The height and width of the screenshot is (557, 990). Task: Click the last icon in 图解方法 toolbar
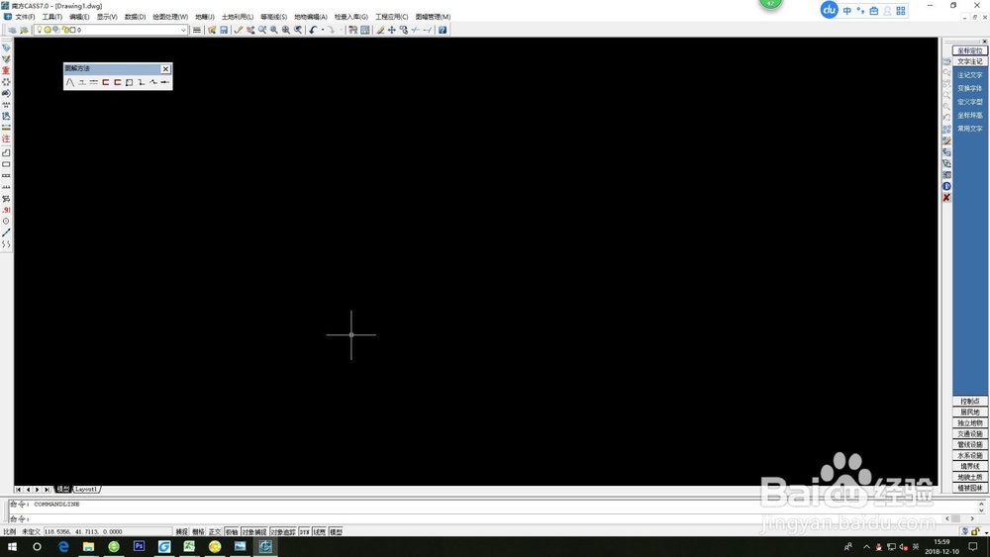point(164,82)
